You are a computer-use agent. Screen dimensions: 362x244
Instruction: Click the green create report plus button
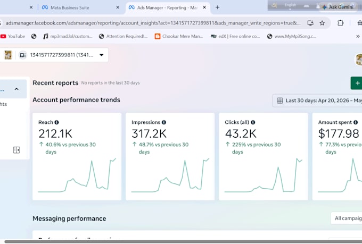pyautogui.click(x=357, y=83)
